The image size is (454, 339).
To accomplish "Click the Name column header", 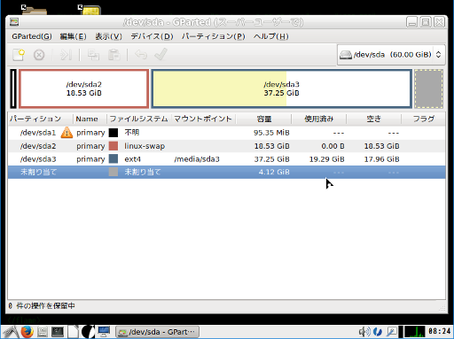I will [90, 119].
